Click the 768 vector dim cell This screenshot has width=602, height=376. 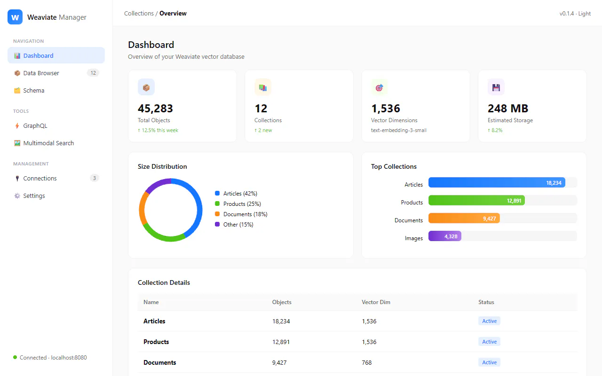coord(367,362)
